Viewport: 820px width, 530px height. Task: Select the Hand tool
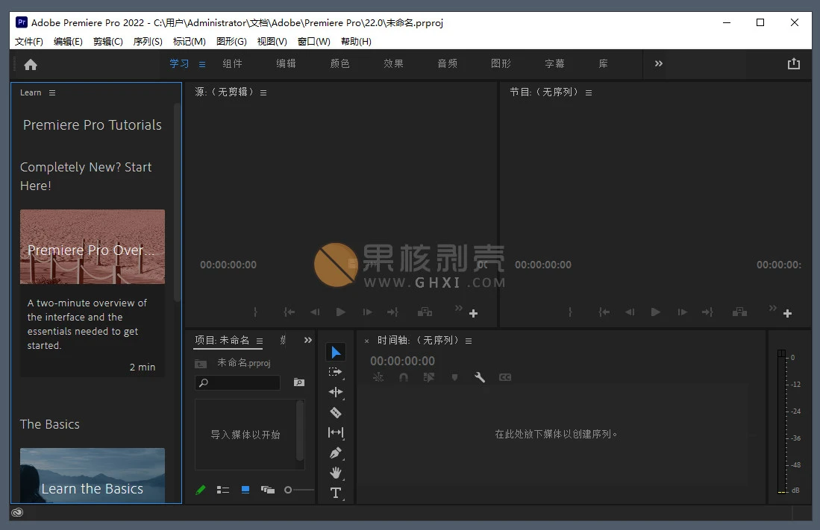(x=336, y=473)
